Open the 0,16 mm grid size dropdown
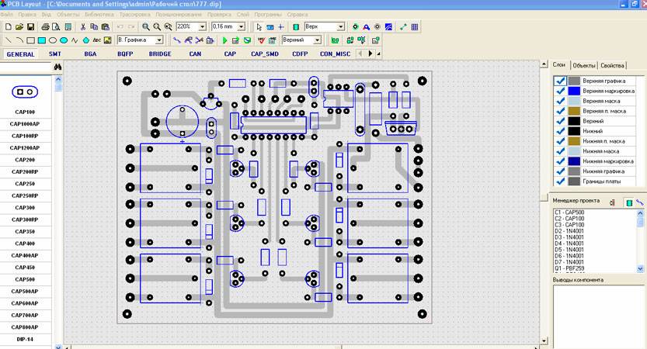647x349 pixels. coord(242,27)
